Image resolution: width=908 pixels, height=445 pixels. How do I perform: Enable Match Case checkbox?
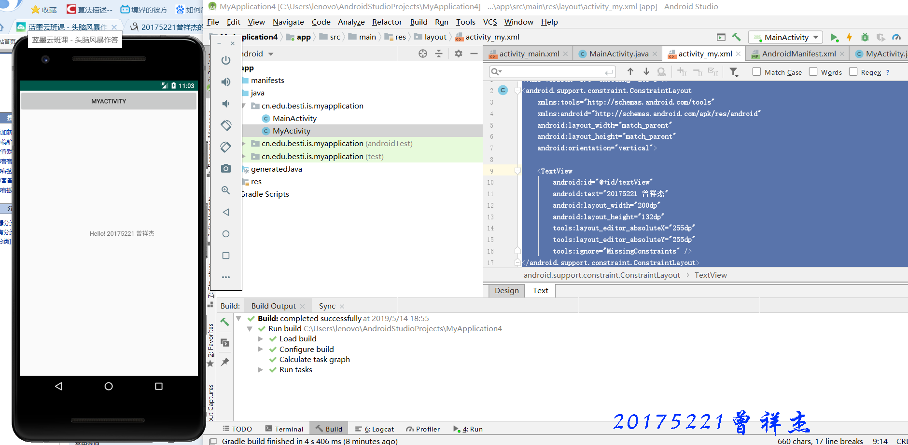pos(757,72)
